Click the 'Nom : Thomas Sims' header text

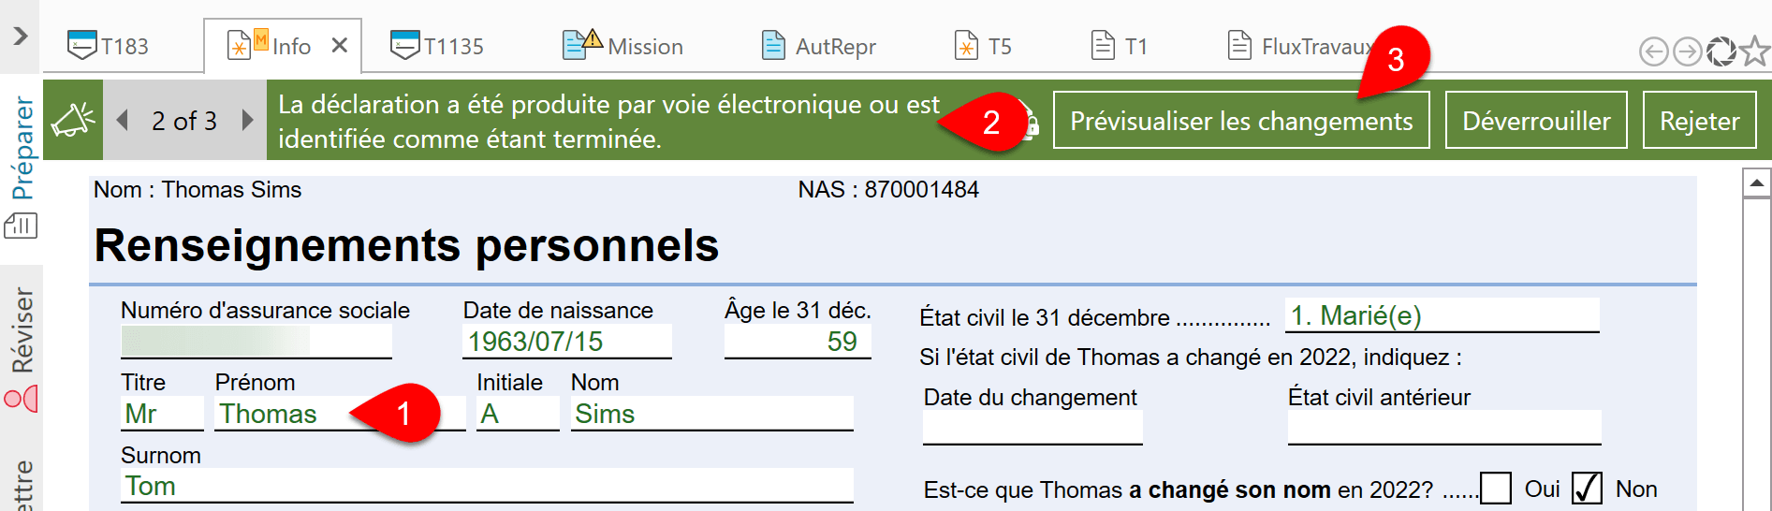198,190
